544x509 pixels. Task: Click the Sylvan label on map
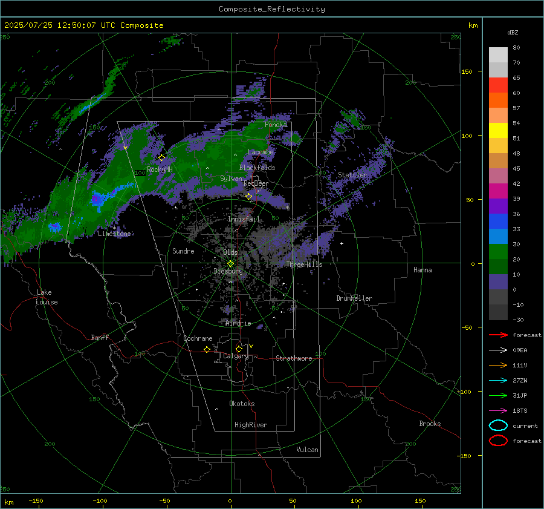231,179
